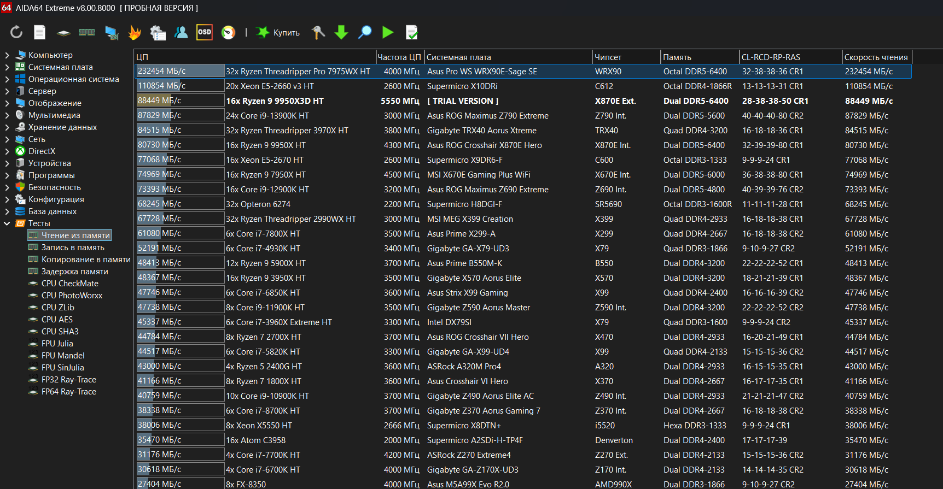Select the bold 16x Ryzen 9 9950X3D HT row
Viewport: 943px width, 489px height.
click(523, 101)
